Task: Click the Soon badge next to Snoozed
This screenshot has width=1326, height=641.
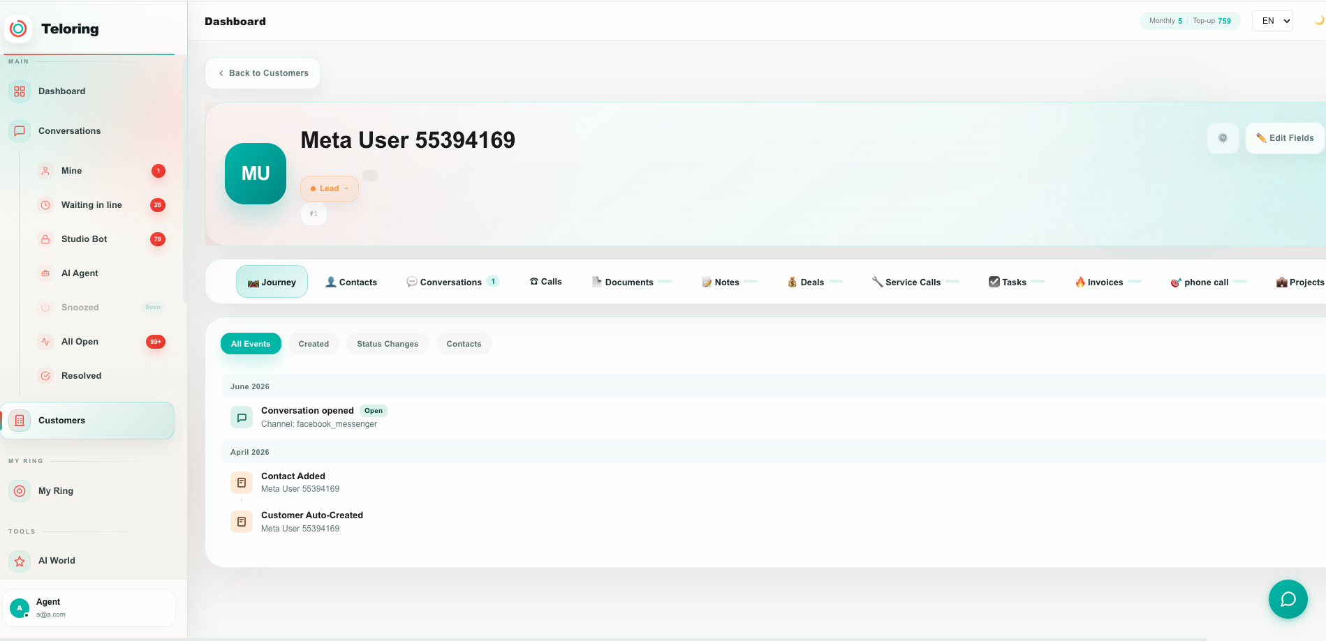Action: [x=153, y=308]
